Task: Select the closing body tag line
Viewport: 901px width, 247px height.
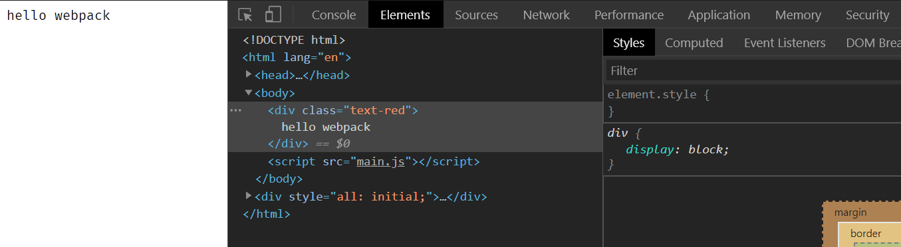Action: [x=279, y=179]
